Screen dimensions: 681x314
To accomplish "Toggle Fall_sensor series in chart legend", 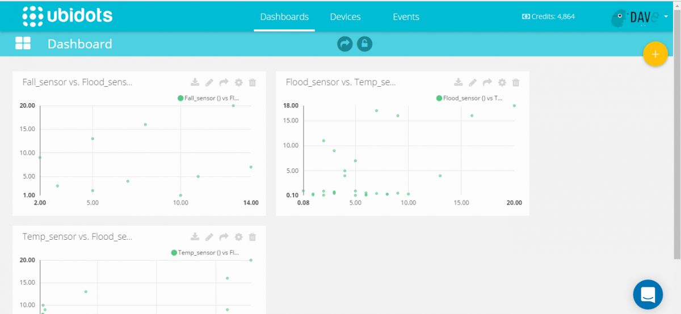I will point(208,98).
